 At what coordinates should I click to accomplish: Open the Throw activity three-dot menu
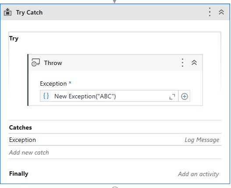pos(182,63)
